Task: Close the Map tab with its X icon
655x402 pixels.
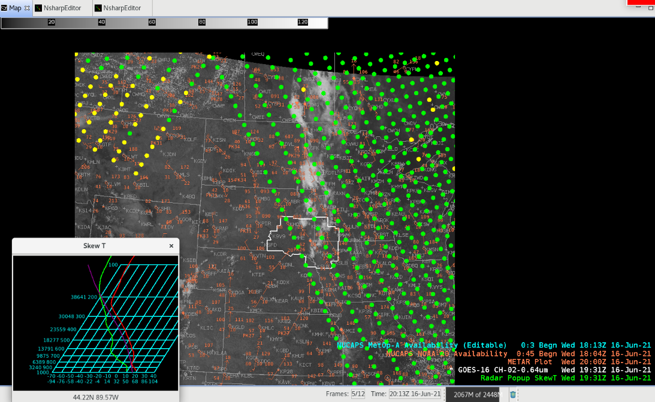Action: tap(27, 8)
